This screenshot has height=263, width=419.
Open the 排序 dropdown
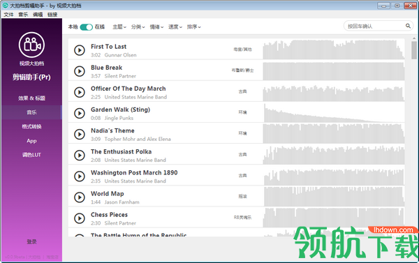[x=193, y=27]
